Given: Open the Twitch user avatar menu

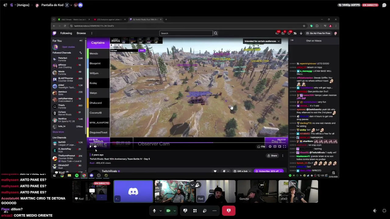Looking at the screenshot, I should pos(335,33).
